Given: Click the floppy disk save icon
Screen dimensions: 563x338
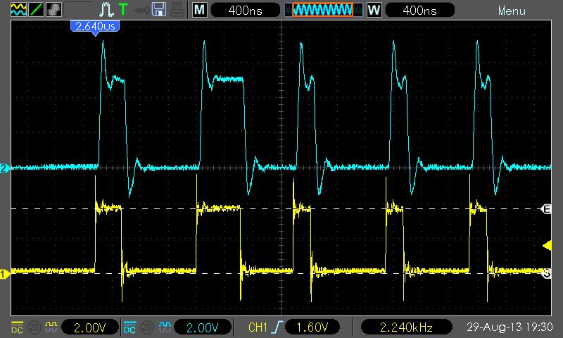Looking at the screenshot, I should click(x=159, y=10).
